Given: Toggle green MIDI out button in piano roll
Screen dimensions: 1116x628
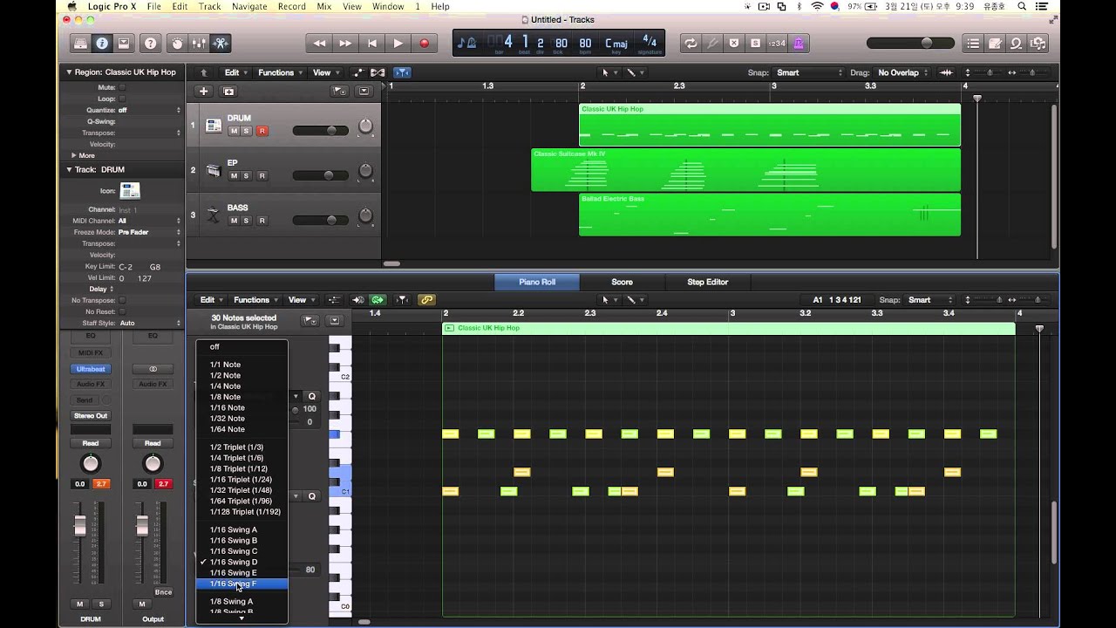Looking at the screenshot, I should tap(378, 300).
